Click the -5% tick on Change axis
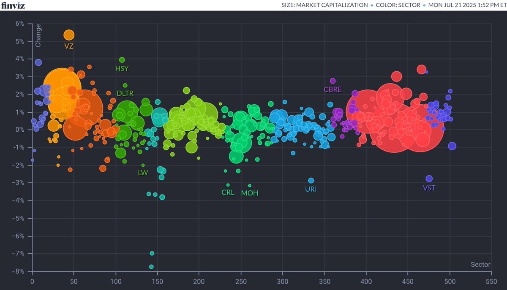Viewport: 507px width, 290px height. coord(19,218)
